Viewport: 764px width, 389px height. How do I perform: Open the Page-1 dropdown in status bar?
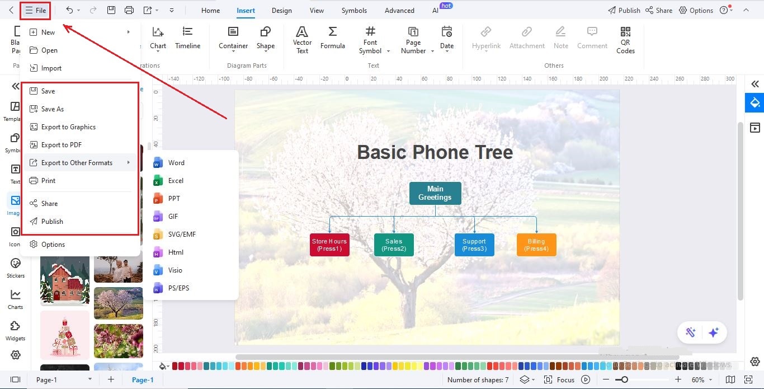pos(89,379)
